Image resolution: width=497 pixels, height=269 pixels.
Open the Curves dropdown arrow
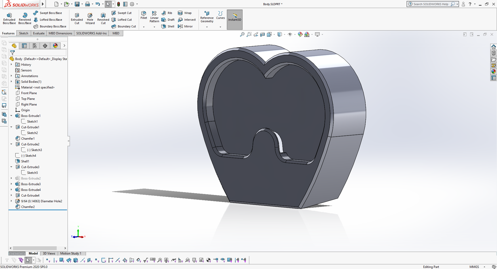pyautogui.click(x=220, y=27)
